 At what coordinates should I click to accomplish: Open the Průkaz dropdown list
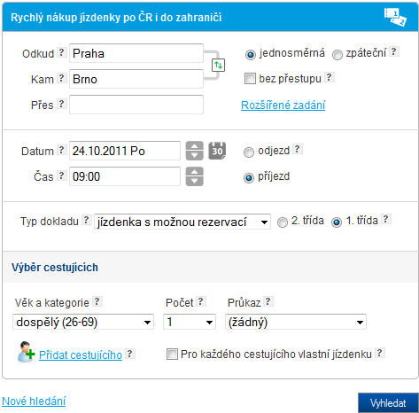click(x=296, y=322)
